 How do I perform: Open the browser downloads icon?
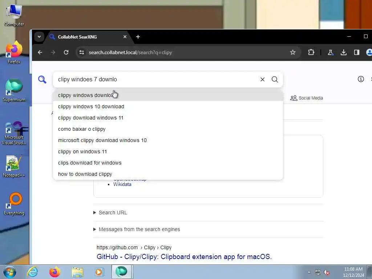pyautogui.click(x=343, y=52)
